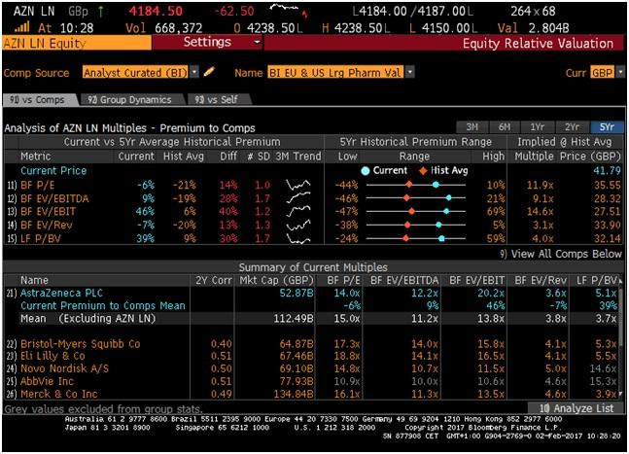Click the AZN LN Equity command field

[77, 43]
